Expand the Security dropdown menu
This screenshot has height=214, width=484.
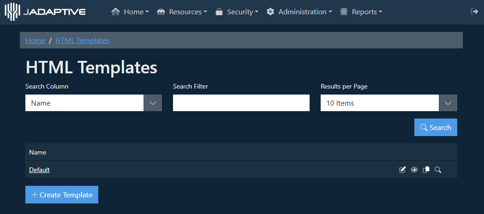click(237, 12)
